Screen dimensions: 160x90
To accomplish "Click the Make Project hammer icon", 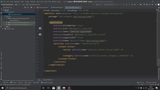I will (x=93, y=4).
